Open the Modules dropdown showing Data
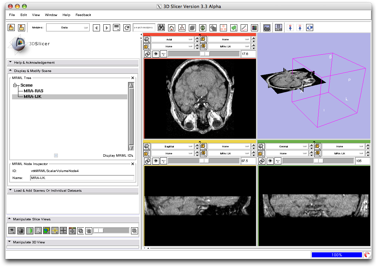The image size is (377, 267). (68, 28)
